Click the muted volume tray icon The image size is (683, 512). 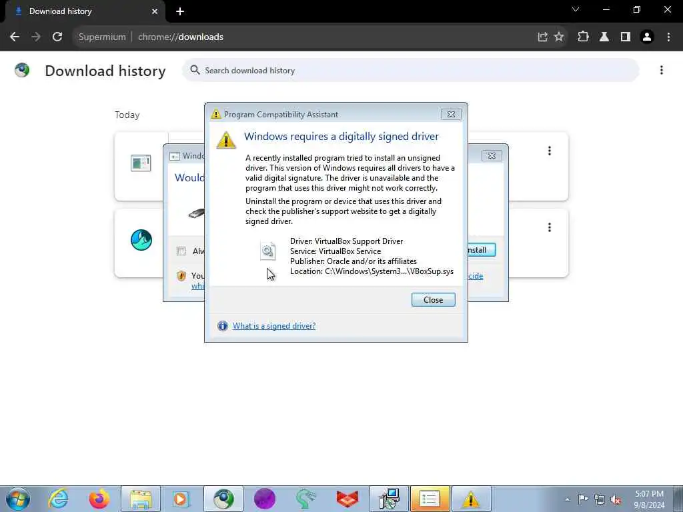(616, 500)
